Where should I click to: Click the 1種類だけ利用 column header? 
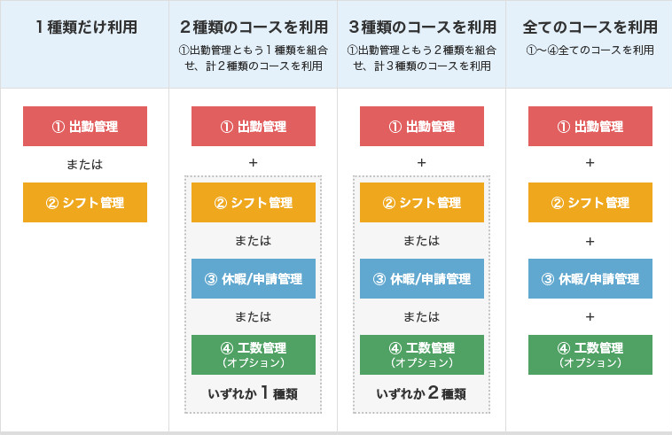click(86, 27)
